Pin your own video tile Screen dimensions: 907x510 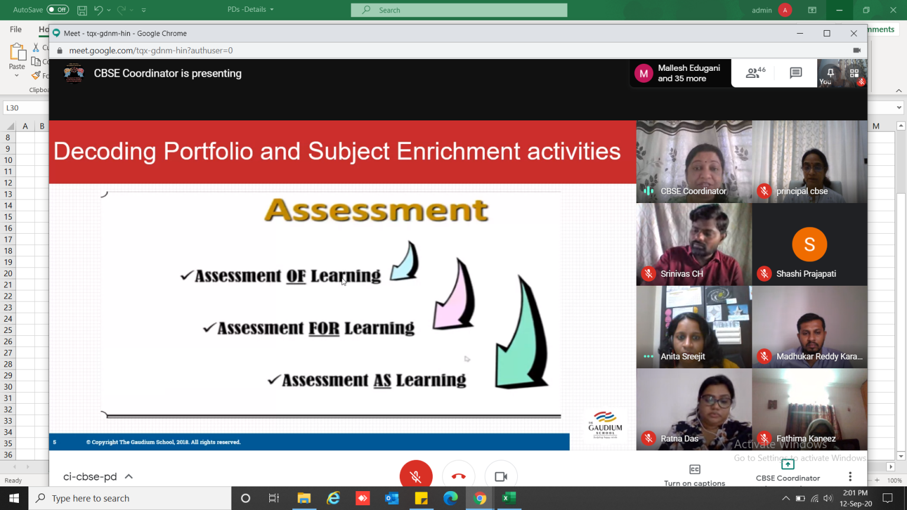830,73
